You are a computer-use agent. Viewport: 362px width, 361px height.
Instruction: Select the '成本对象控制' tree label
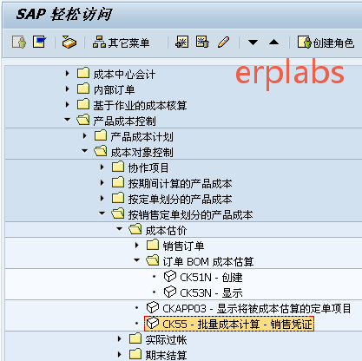(142, 153)
